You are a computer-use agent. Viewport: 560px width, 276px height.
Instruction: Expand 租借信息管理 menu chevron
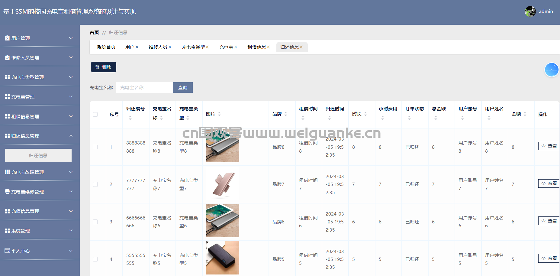(71, 116)
